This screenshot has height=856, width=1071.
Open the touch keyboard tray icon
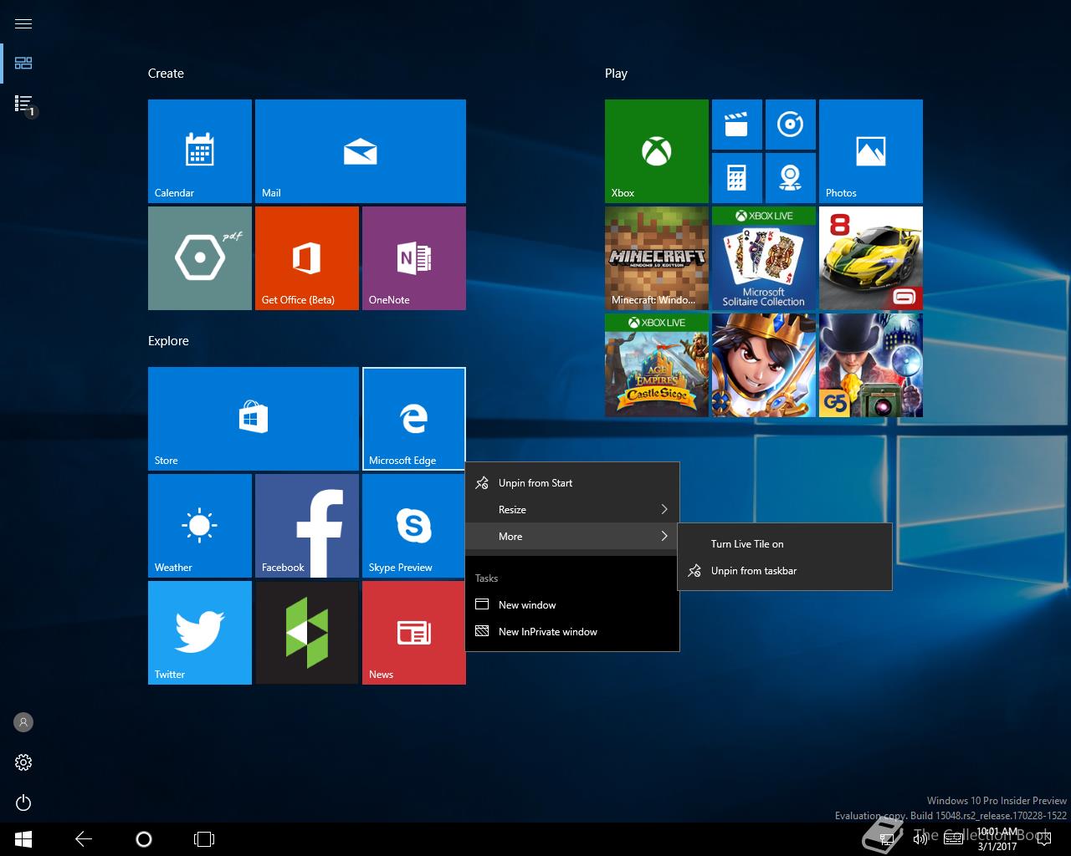[953, 839]
